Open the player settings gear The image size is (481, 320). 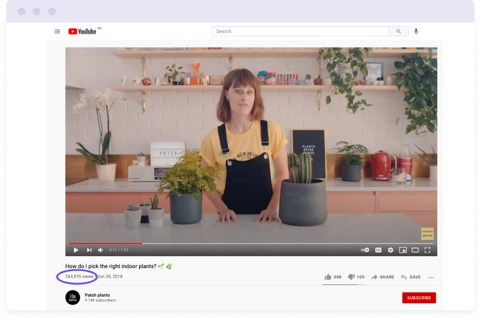390,250
